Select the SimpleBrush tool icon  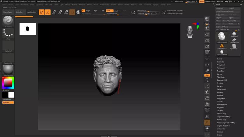coord(222,46)
